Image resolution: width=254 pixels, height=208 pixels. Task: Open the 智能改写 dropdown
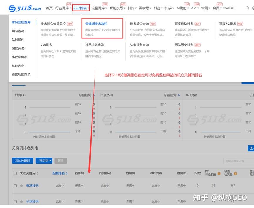click(117, 8)
